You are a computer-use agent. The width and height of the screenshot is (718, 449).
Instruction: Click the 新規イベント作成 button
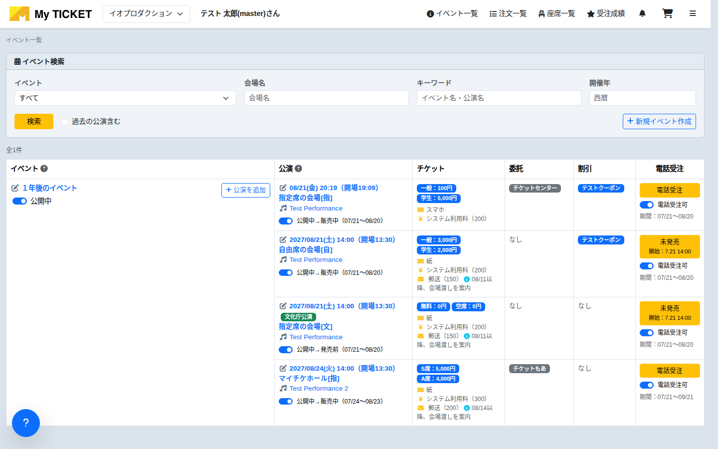[659, 121]
